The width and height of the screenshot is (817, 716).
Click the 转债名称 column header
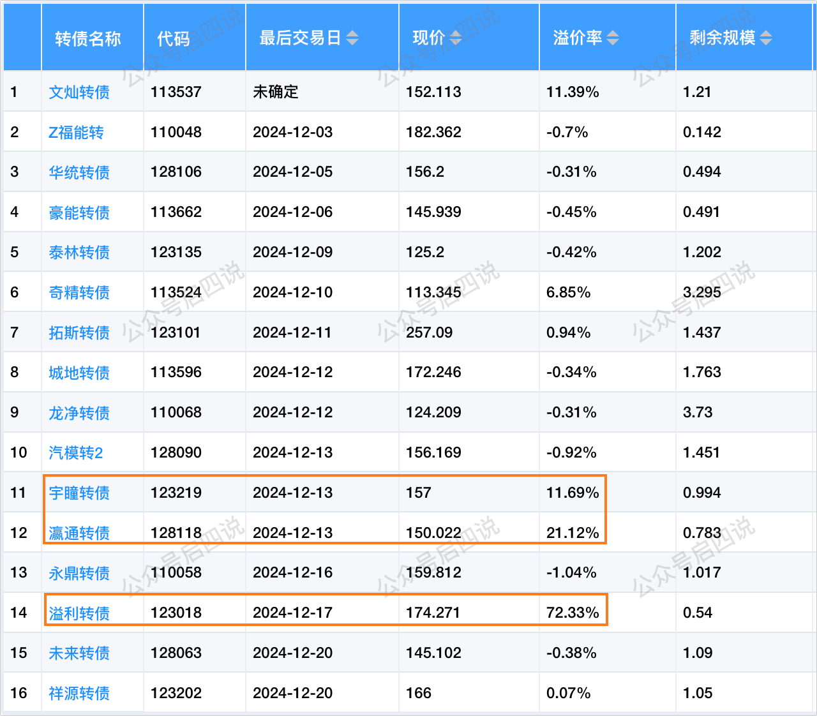click(88, 39)
